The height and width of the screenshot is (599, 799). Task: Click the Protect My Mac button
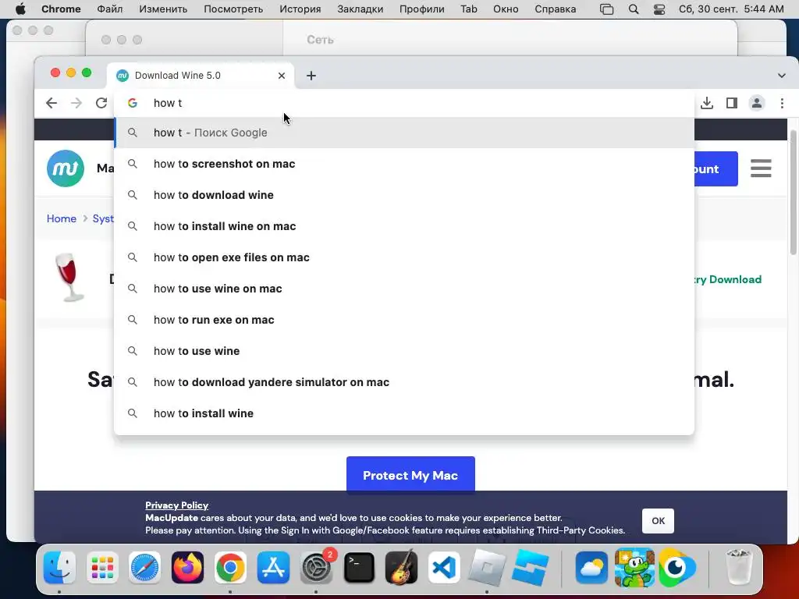click(x=410, y=475)
